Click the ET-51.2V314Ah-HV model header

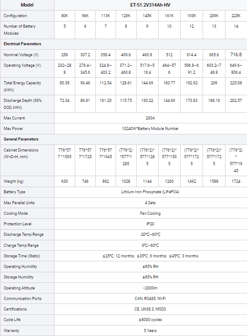(150, 5)
